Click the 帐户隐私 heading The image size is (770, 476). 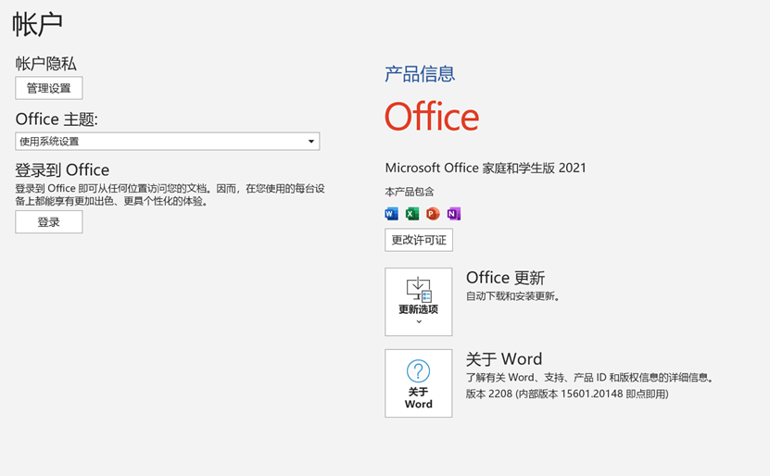45,63
